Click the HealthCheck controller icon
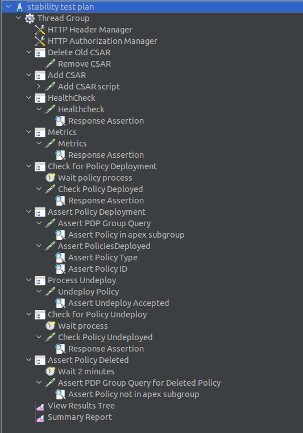303x433 pixels. pyautogui.click(x=40, y=98)
